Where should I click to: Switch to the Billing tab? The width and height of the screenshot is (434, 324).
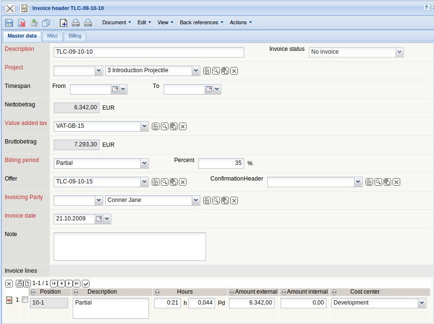[x=75, y=36]
